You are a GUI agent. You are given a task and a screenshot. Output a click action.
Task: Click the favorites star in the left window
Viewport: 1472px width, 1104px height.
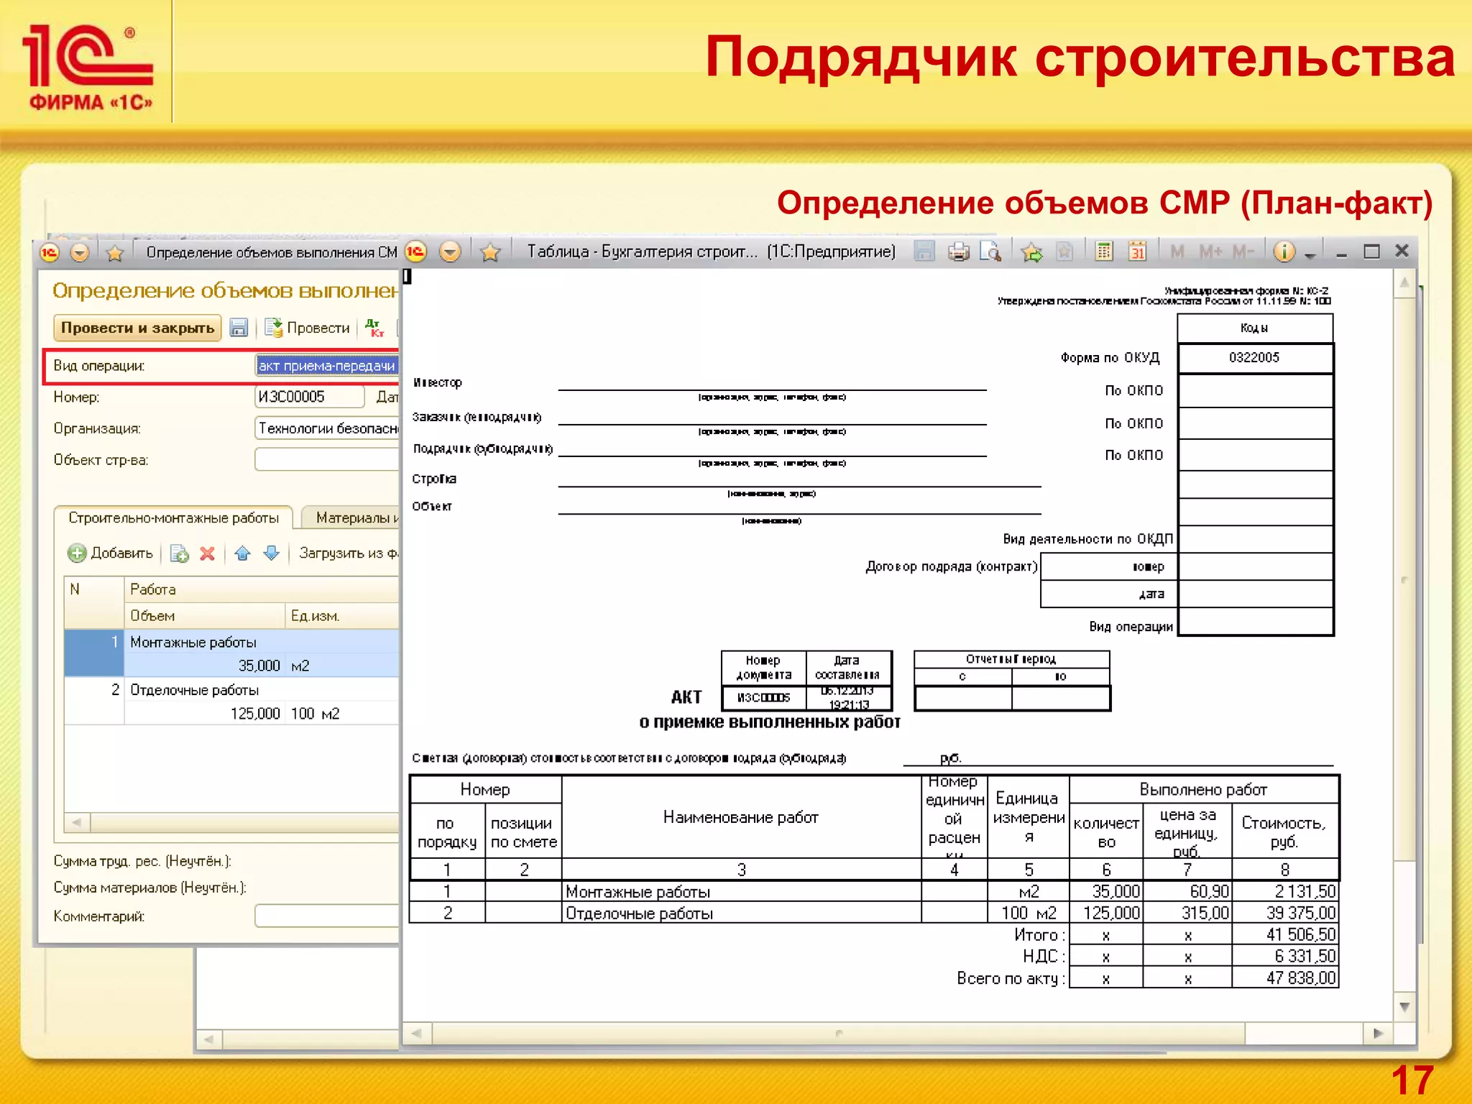click(115, 252)
